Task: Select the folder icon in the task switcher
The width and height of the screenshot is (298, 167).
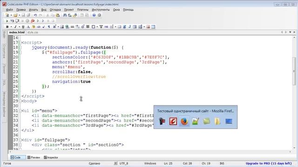Action: click(x=217, y=121)
